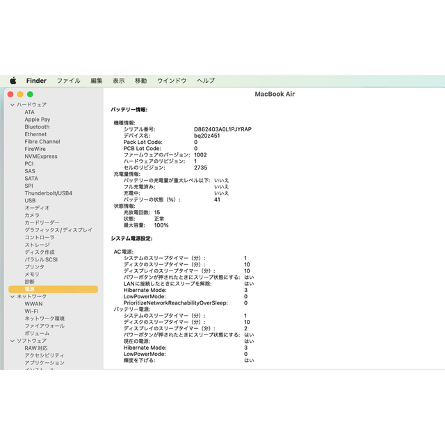Select Thunderbolt/USB4 in the sidebar
Image resolution: width=445 pixels, height=445 pixels.
(48, 193)
